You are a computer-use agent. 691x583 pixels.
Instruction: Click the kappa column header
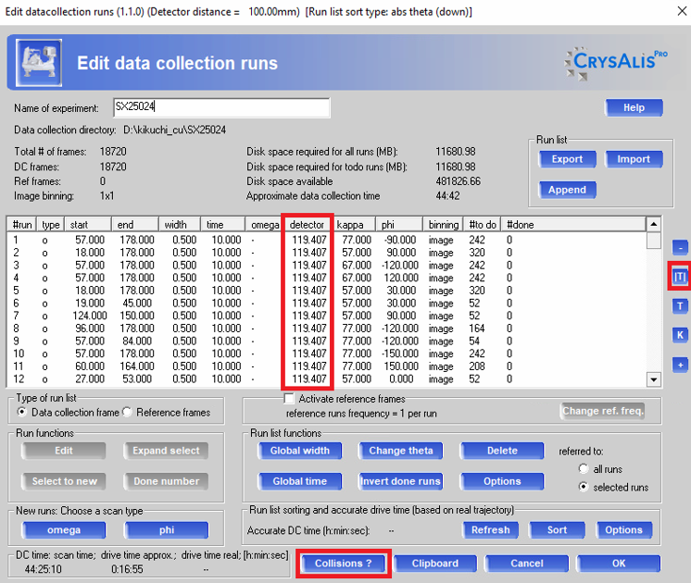[x=355, y=225]
